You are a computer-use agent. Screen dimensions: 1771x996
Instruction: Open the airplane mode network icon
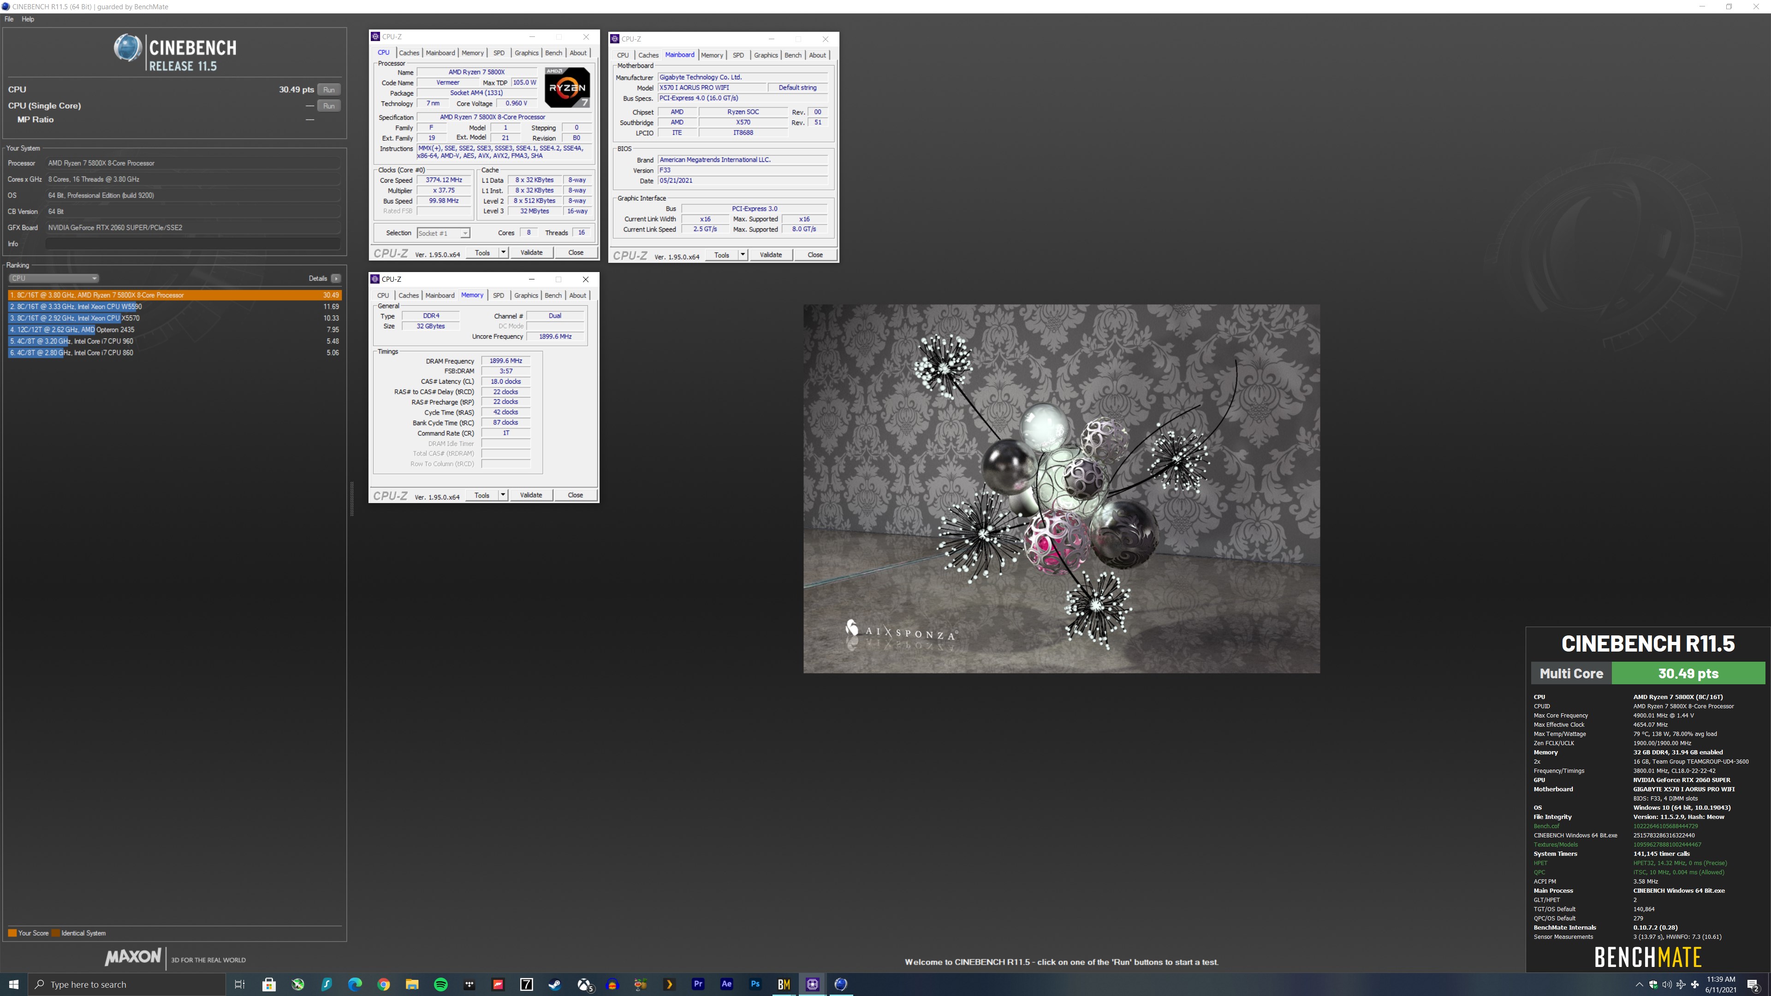[x=1681, y=984]
